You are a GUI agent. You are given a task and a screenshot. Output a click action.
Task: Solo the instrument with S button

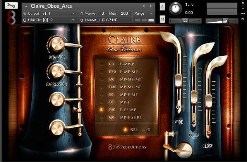pyautogui.click(x=162, y=7)
